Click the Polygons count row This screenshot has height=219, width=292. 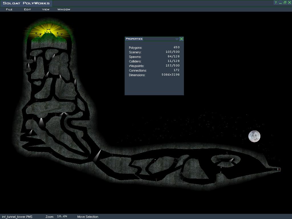pyautogui.click(x=154, y=48)
